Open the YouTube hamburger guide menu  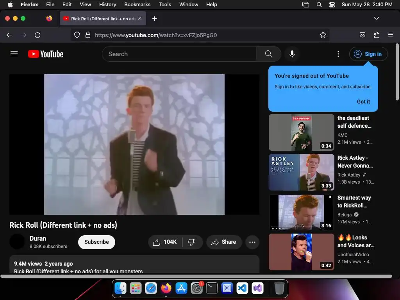pos(14,54)
